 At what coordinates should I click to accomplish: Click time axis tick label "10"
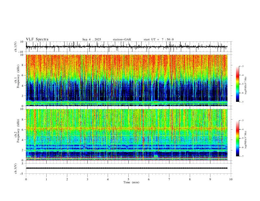231,179
